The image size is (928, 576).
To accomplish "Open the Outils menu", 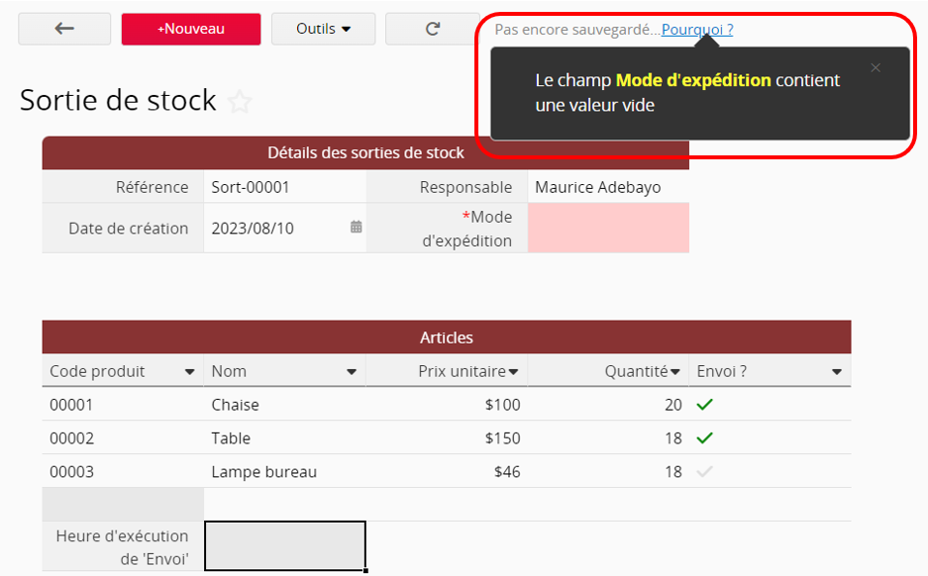I will (x=323, y=29).
